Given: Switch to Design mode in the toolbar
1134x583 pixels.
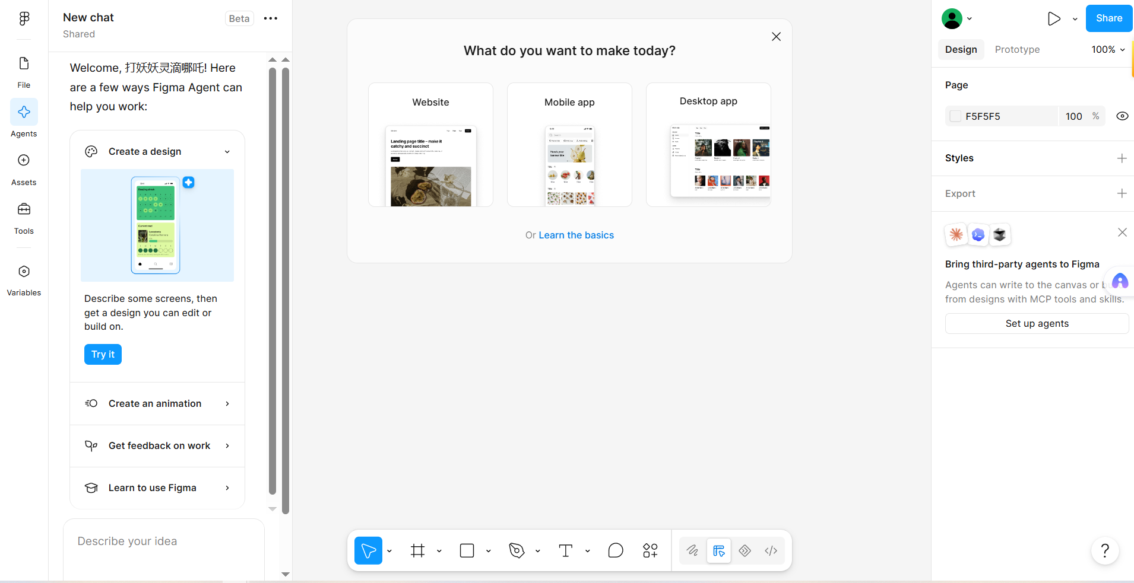Looking at the screenshot, I should (718, 551).
